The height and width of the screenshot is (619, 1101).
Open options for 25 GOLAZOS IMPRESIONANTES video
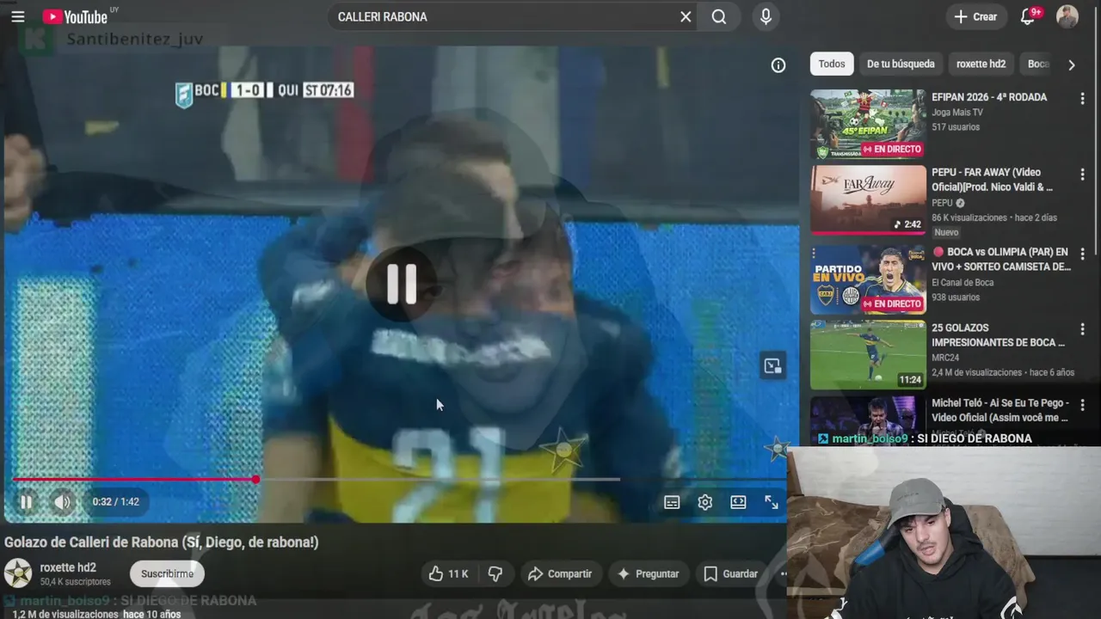[x=1082, y=330]
